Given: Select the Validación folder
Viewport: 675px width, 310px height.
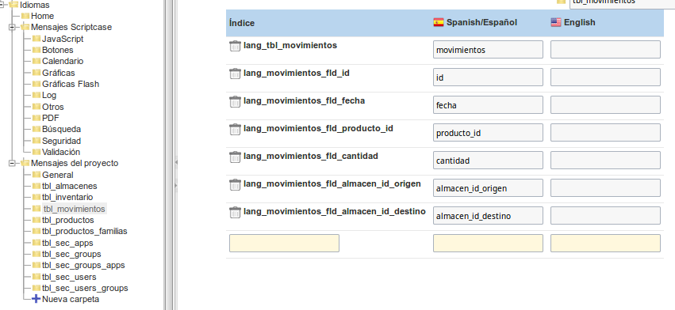Looking at the screenshot, I should click(61, 152).
